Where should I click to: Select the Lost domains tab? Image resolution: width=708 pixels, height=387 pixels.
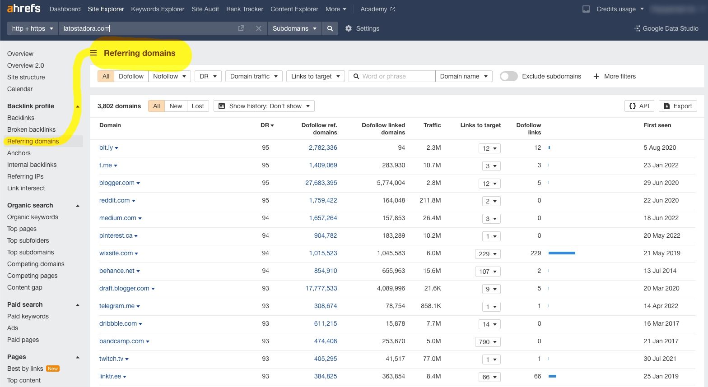point(198,106)
